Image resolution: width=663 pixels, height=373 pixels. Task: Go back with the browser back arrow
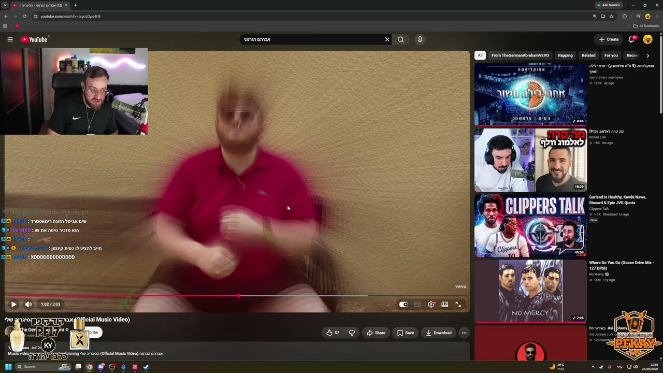point(6,16)
